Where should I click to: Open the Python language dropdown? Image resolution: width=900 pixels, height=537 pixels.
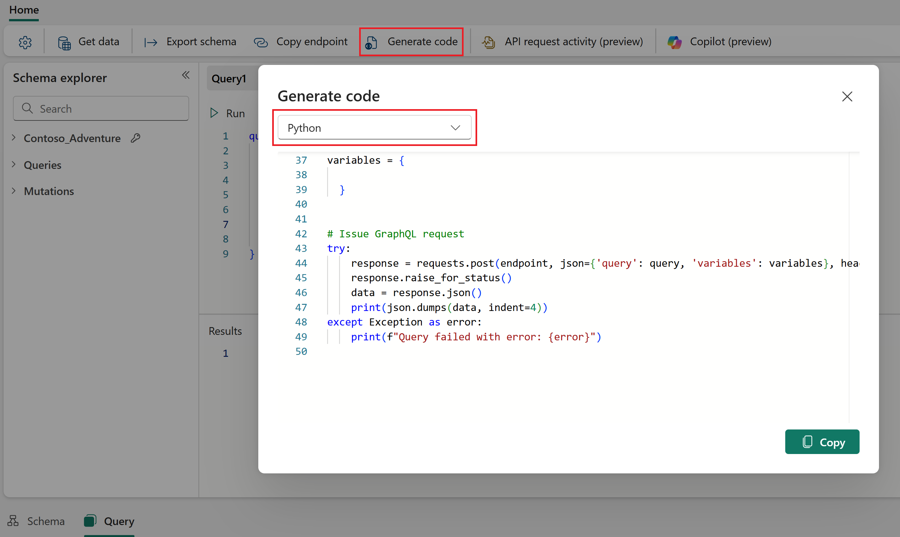[374, 128]
